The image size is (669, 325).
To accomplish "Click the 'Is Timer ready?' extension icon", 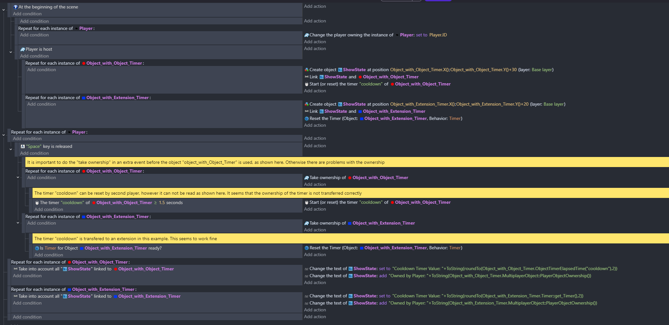I will tap(37, 248).
